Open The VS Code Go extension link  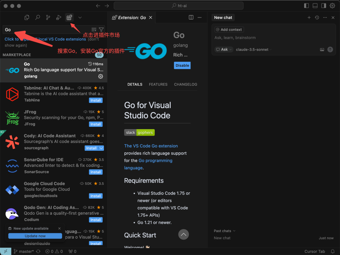(x=151, y=146)
